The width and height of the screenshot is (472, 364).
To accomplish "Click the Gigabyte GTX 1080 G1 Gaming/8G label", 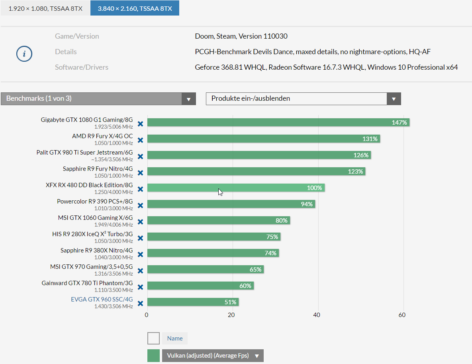I will tap(87, 120).
